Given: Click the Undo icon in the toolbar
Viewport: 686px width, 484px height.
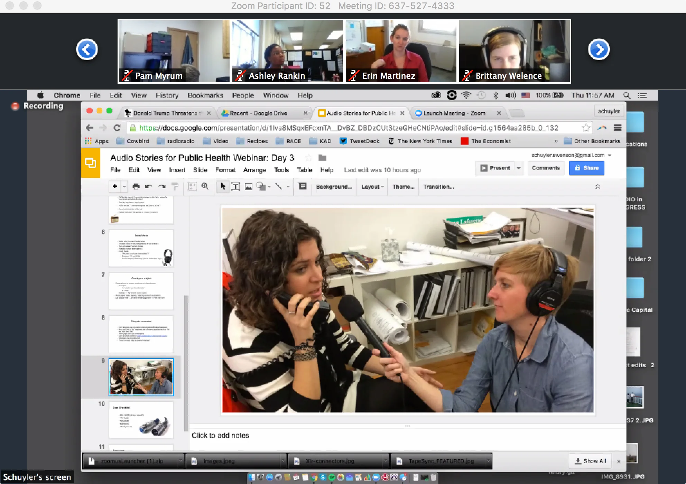Looking at the screenshot, I should click(x=149, y=186).
